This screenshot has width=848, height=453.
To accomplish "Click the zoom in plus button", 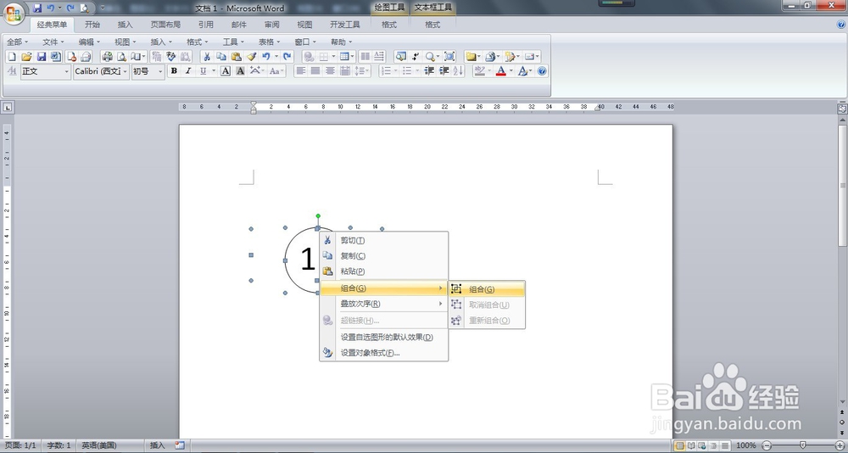I will tap(840, 445).
